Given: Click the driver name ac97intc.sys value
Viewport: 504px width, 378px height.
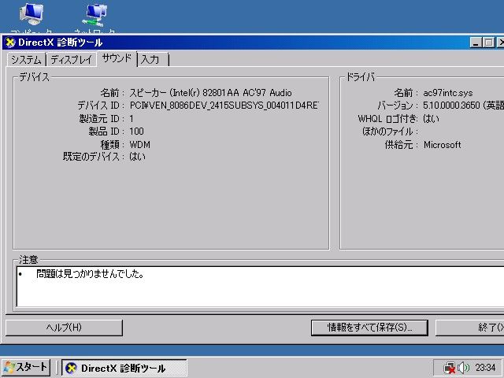Looking at the screenshot, I should point(448,93).
